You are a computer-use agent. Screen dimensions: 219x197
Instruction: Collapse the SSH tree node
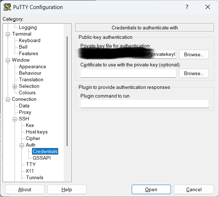[15, 119]
